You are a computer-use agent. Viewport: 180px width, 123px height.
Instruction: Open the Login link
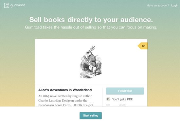[175, 5]
